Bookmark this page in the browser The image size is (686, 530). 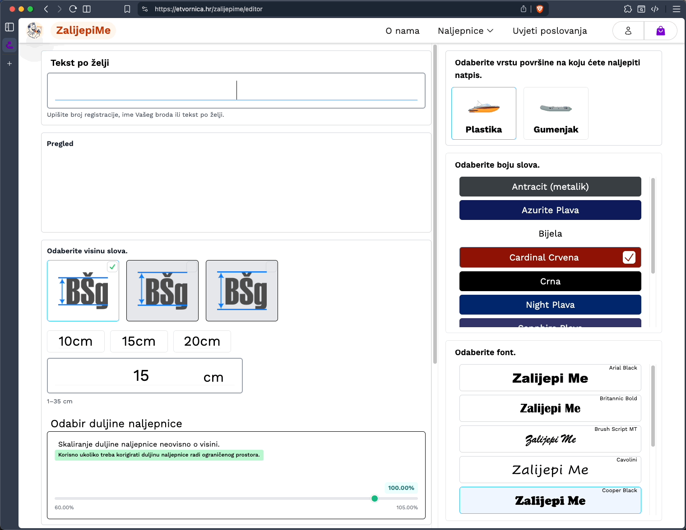127,9
